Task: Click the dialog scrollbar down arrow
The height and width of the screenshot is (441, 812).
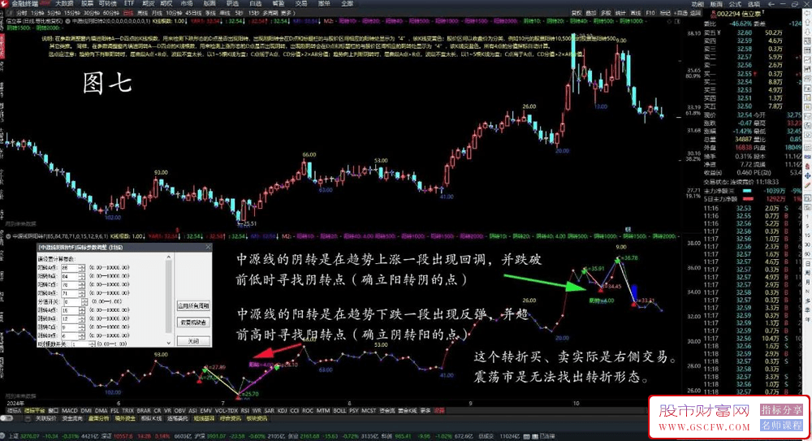Action: coord(169,343)
